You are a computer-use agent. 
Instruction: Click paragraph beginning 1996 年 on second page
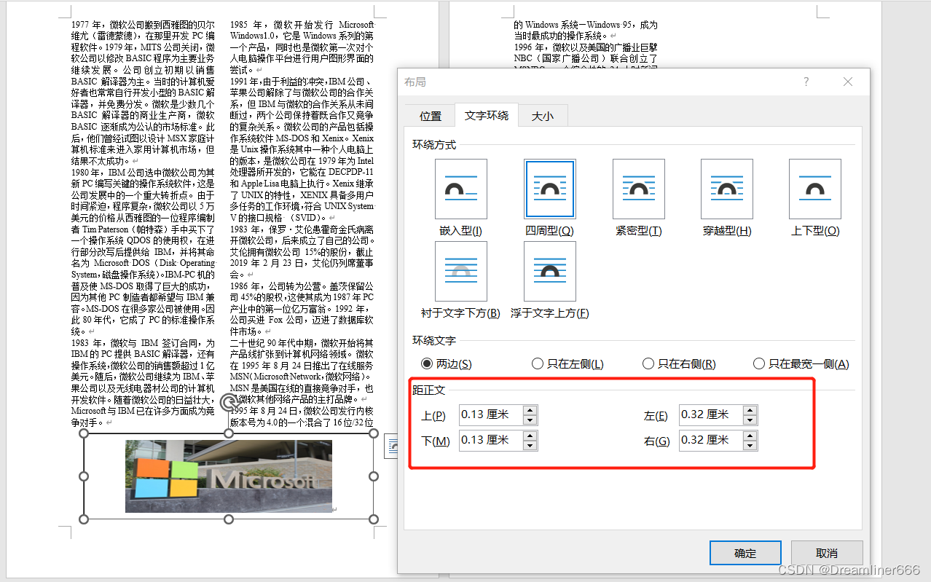point(586,58)
